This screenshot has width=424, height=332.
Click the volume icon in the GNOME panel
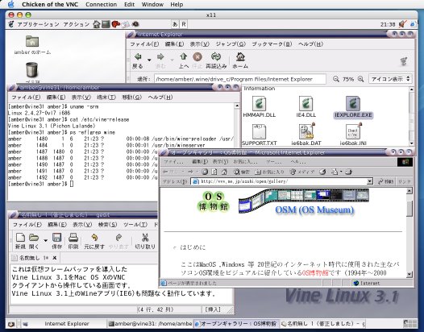click(x=402, y=24)
